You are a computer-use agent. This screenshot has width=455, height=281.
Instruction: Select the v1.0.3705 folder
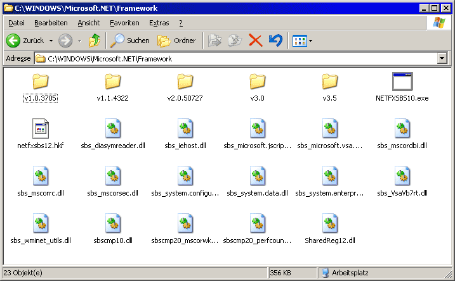coord(41,87)
